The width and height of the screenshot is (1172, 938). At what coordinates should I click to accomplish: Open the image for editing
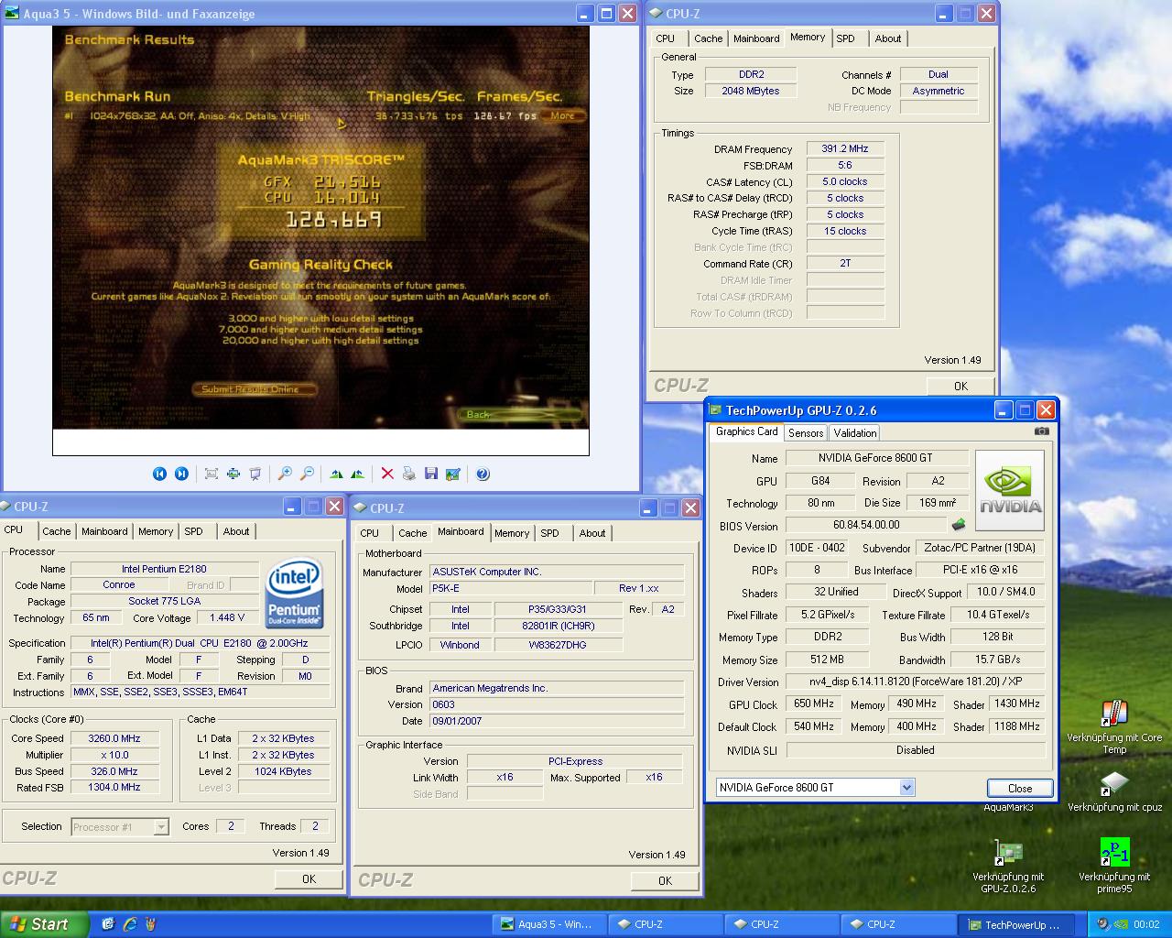tap(453, 474)
